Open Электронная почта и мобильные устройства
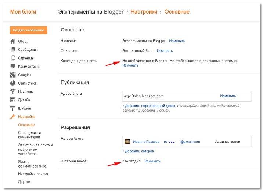The image size is (263, 191). click(x=35, y=149)
